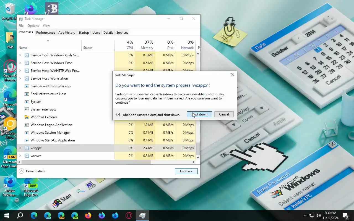Click the process list scroll-down arrow
Screen dimensions: 354x221
198,157
